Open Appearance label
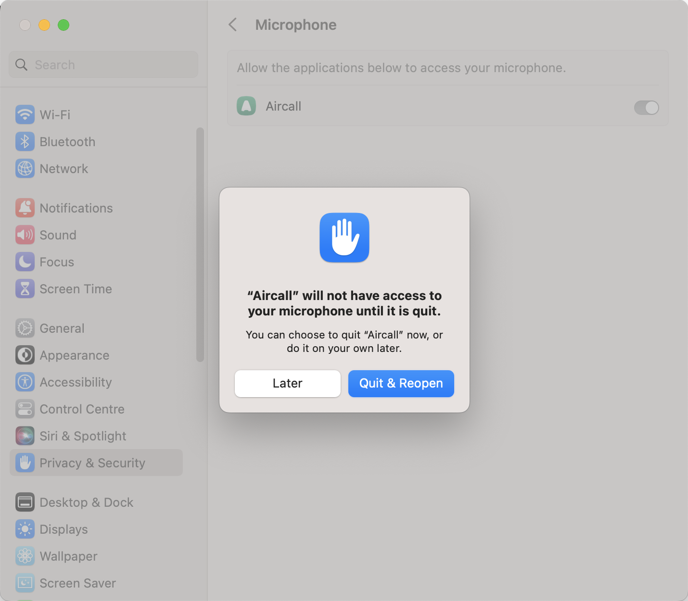Image resolution: width=688 pixels, height=601 pixels. pos(75,355)
